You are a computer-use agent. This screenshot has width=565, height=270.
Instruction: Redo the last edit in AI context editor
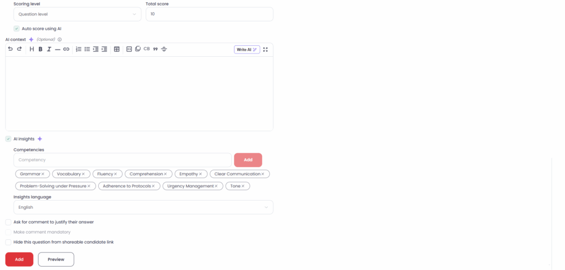[19, 49]
